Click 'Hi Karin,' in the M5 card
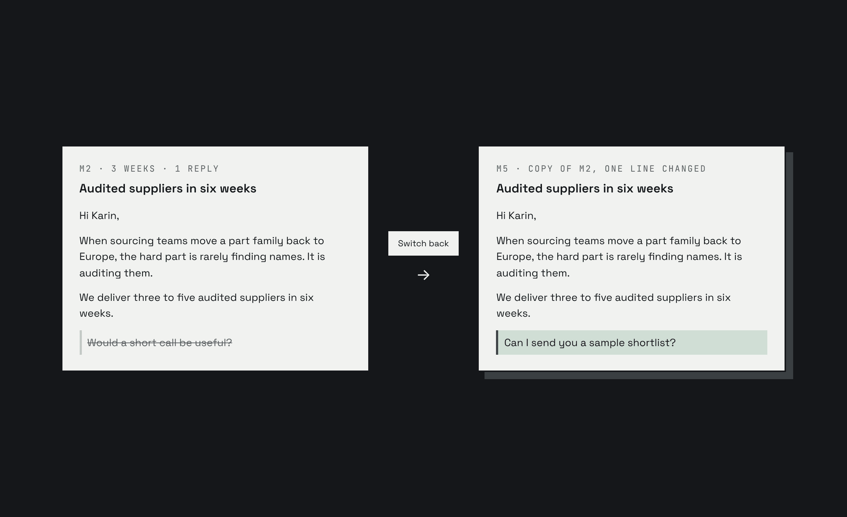847x517 pixels. click(x=516, y=215)
